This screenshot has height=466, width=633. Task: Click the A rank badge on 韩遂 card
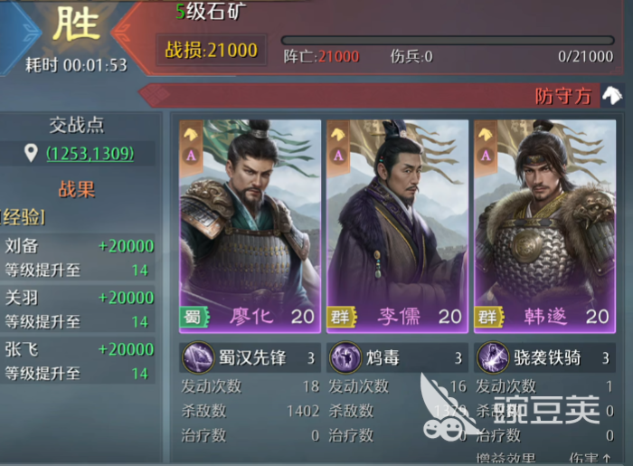point(486,156)
